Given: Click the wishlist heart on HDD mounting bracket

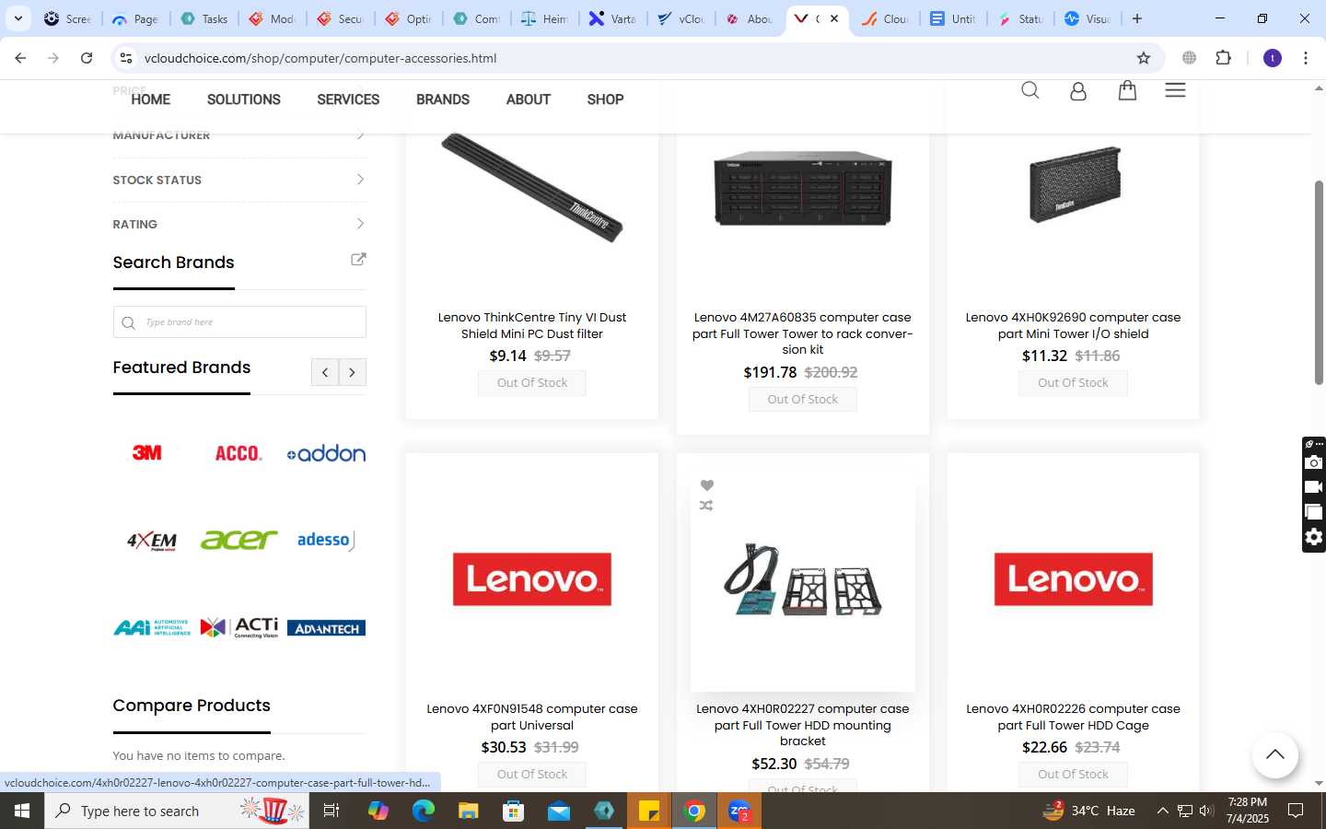Looking at the screenshot, I should click(706, 485).
